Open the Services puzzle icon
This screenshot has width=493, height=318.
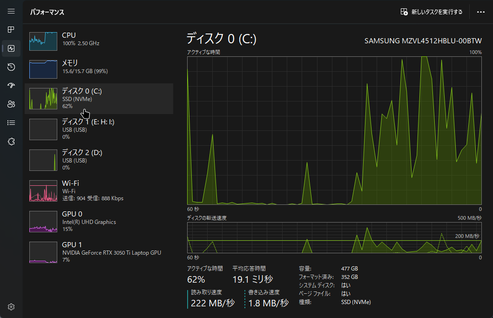point(11,142)
